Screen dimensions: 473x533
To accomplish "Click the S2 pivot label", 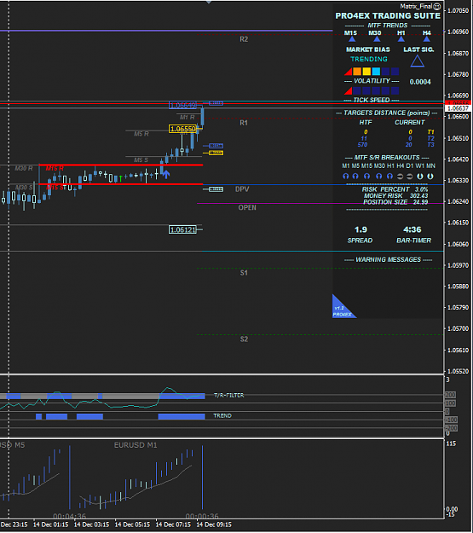I will click(244, 339).
